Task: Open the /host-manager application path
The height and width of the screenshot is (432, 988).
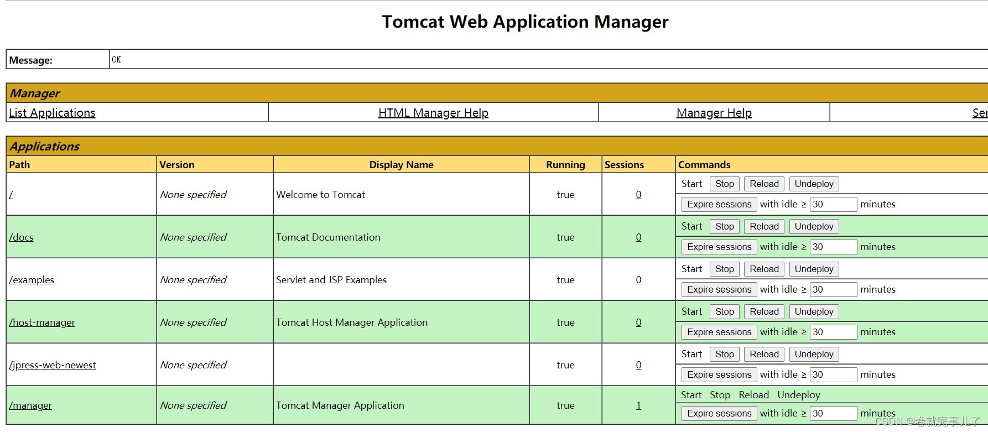Action: pyautogui.click(x=42, y=322)
